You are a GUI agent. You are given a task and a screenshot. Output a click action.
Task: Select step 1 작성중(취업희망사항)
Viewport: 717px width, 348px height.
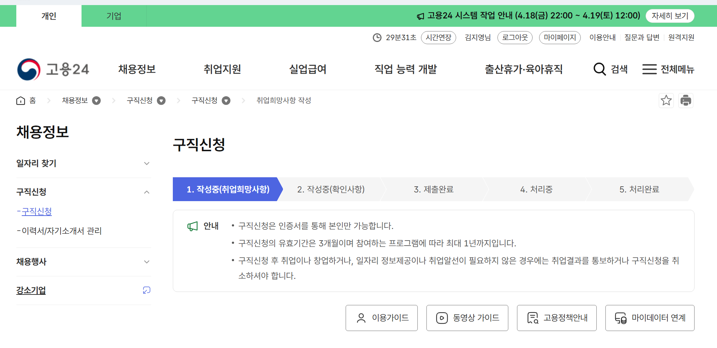228,189
